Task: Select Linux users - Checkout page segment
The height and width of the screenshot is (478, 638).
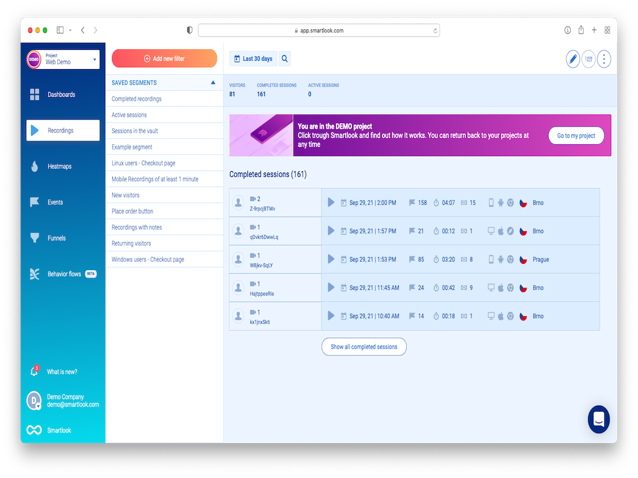Action: point(143,163)
